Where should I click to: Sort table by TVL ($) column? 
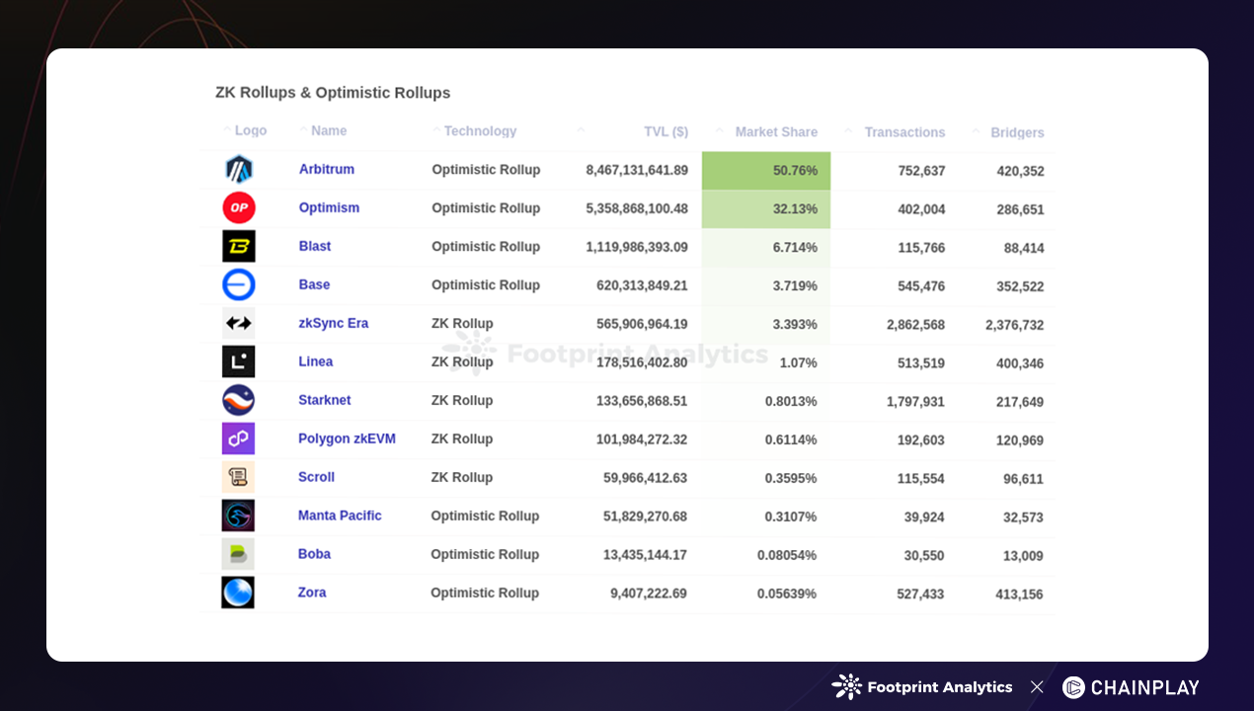coord(666,131)
